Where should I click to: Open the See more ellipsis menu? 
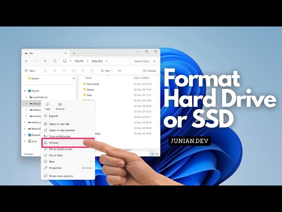pyautogui.click(x=119, y=71)
